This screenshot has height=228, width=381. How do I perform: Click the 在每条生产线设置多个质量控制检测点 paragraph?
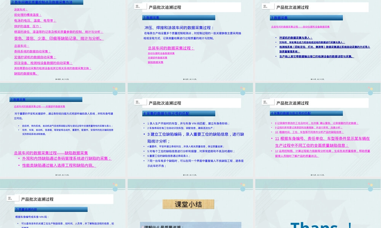pyautogui.click(x=192, y=36)
